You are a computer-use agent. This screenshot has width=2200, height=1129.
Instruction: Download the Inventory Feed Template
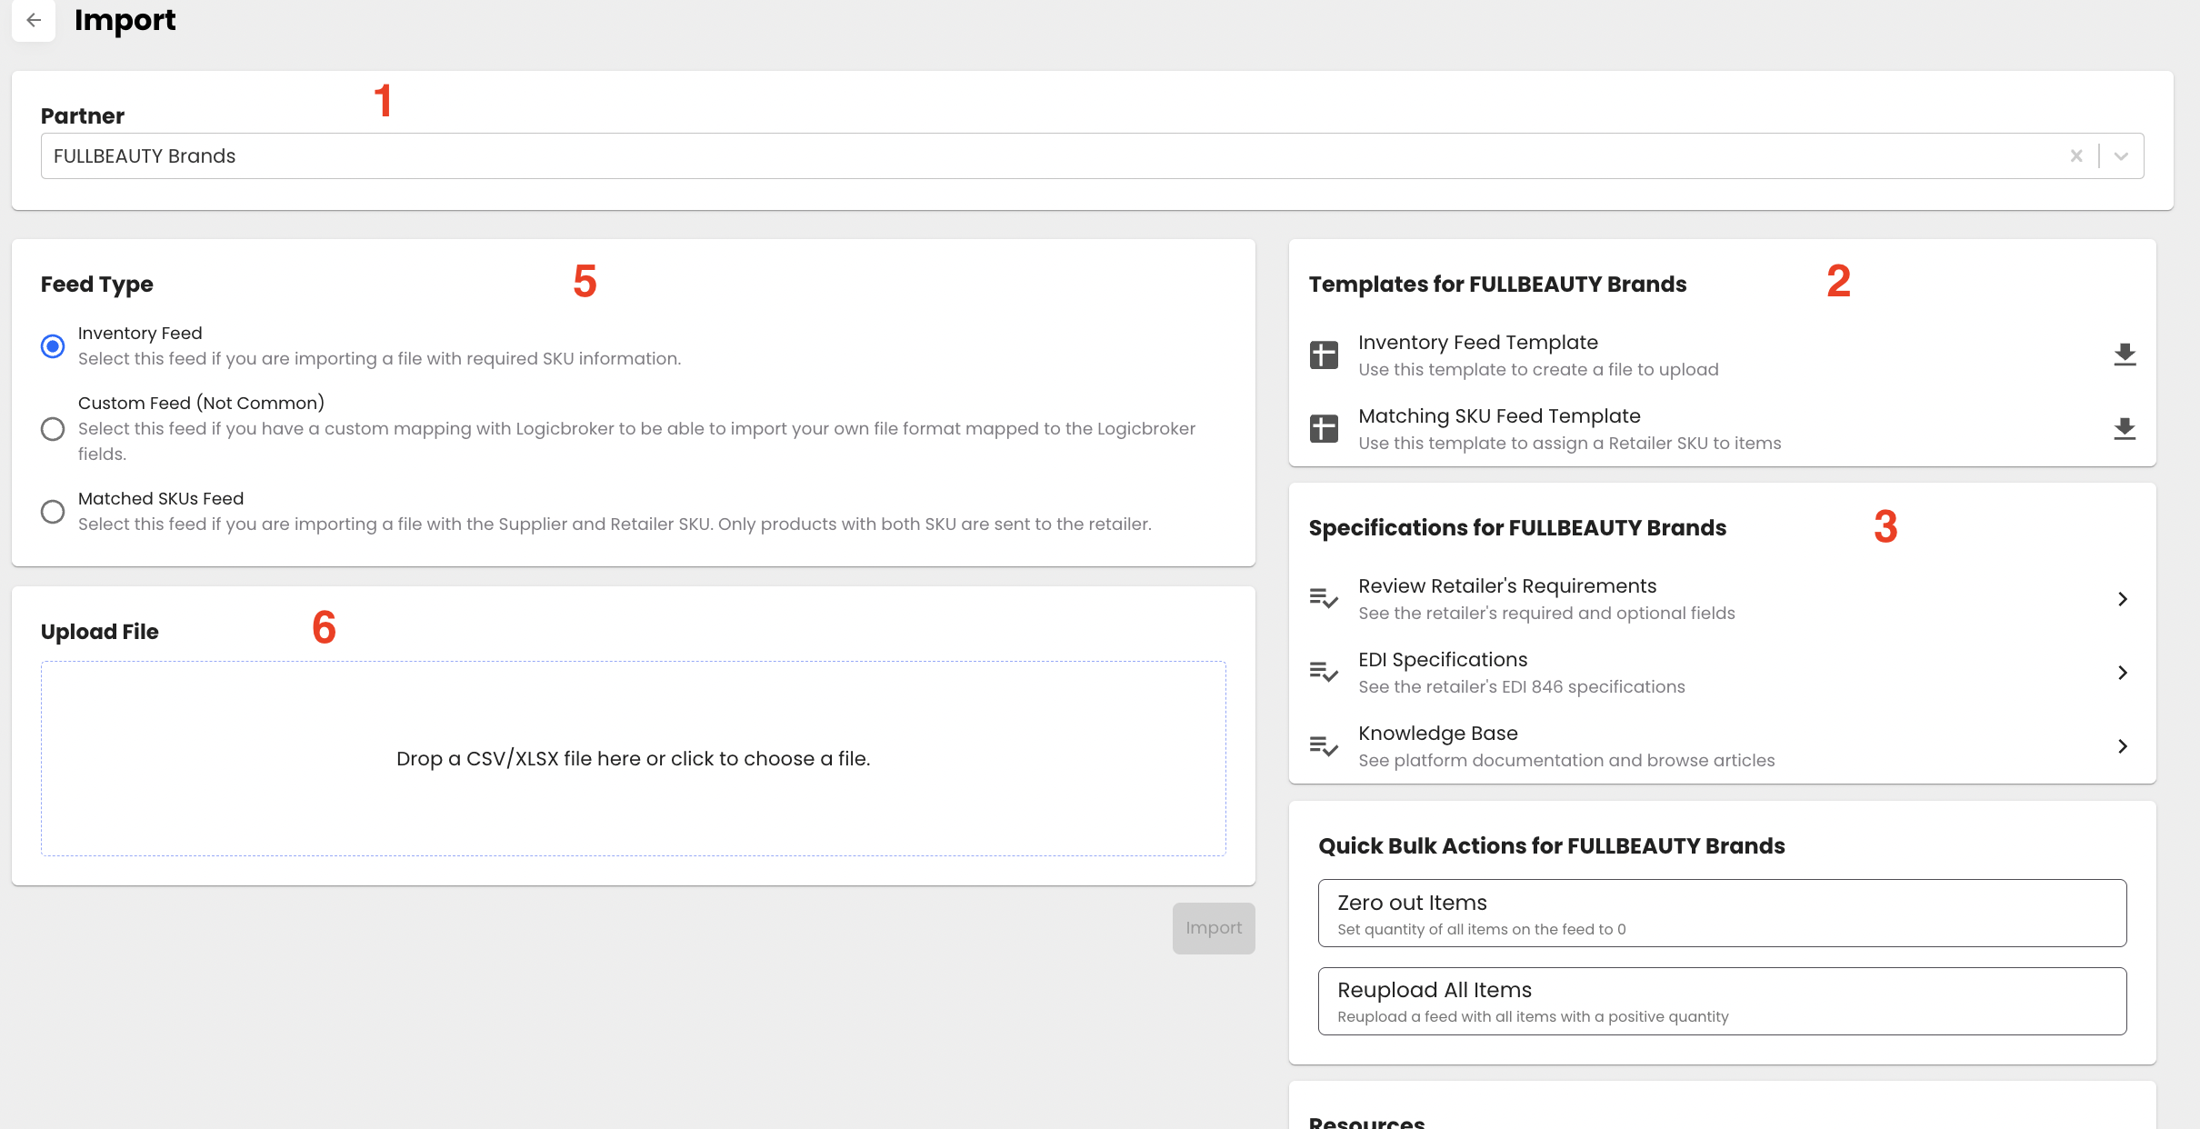point(2125,355)
